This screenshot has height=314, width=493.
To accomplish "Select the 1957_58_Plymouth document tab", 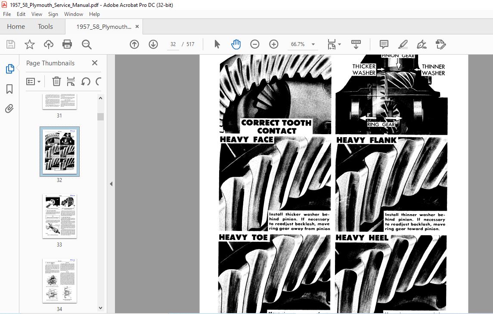I will [104, 27].
